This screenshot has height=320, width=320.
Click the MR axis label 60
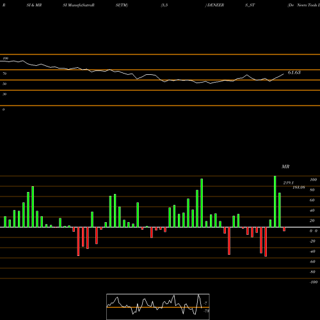tap(312, 200)
